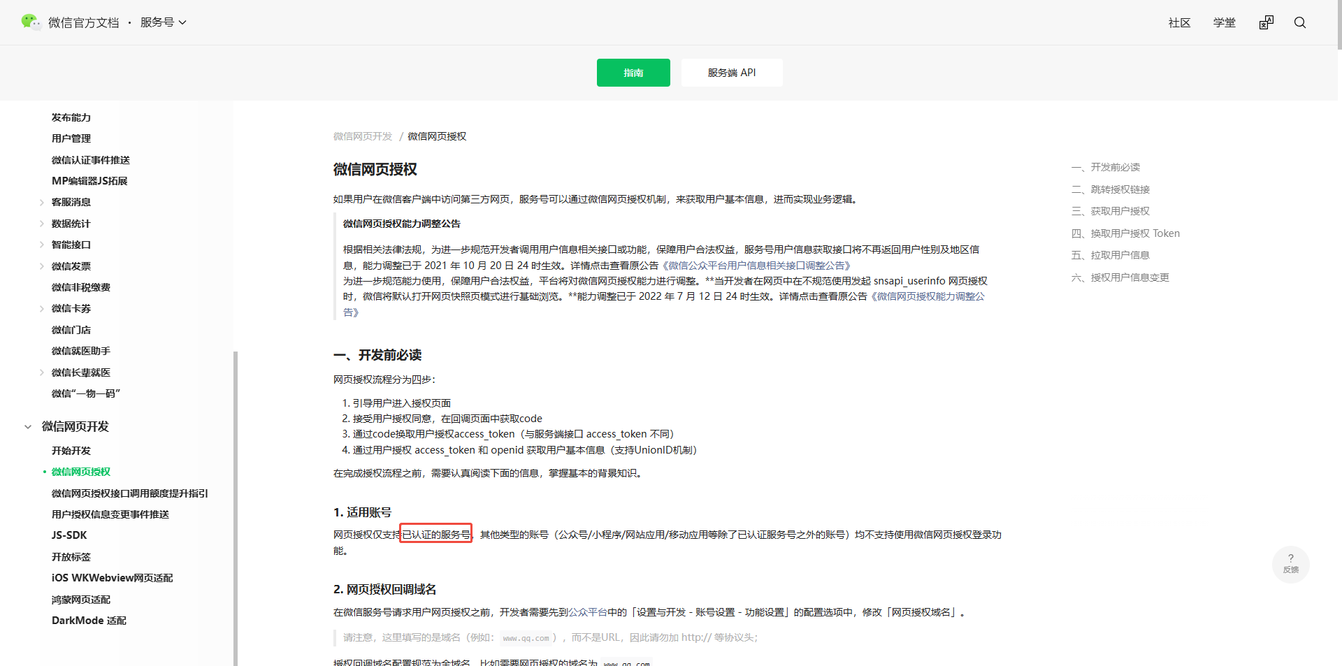Click the 2. 网页授权回调域名 heading
Viewport: 1342px width, 666px height.
point(384,589)
